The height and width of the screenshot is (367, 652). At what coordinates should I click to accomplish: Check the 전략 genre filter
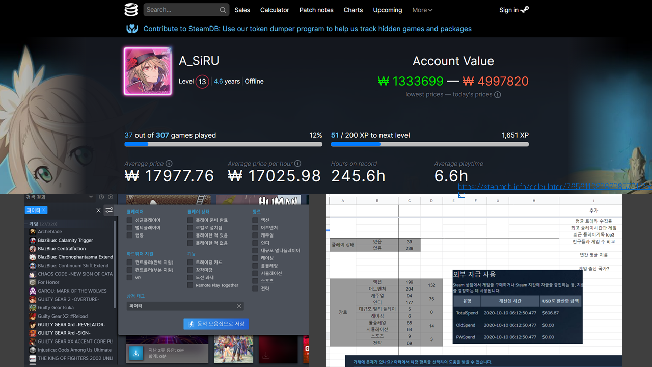coord(255,288)
